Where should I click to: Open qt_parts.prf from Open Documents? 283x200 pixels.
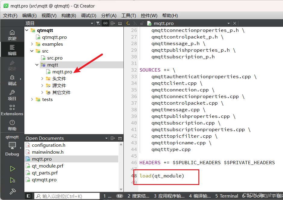(x=45, y=173)
